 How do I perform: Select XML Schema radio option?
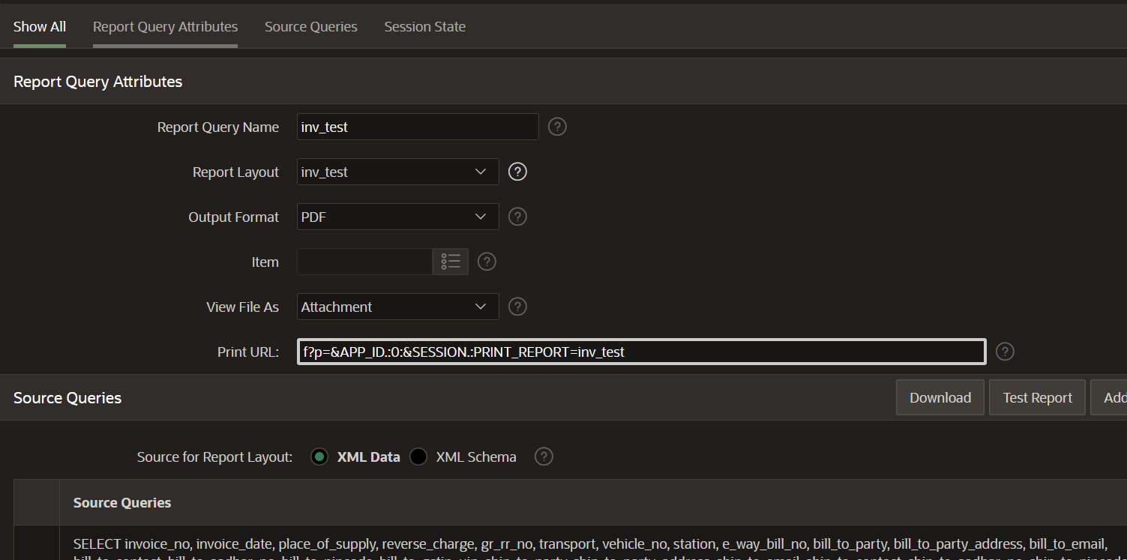[x=418, y=457]
